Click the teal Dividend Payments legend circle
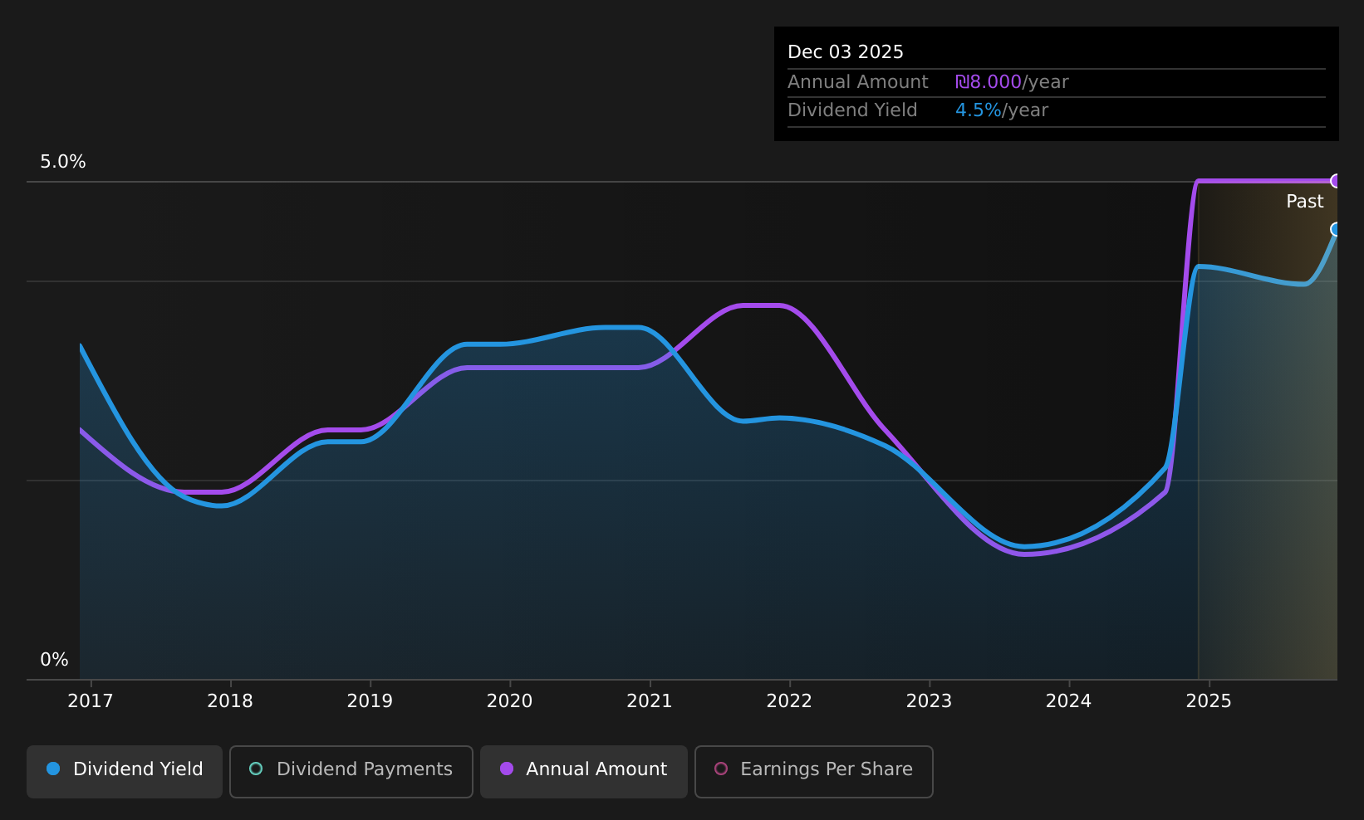 (x=256, y=769)
